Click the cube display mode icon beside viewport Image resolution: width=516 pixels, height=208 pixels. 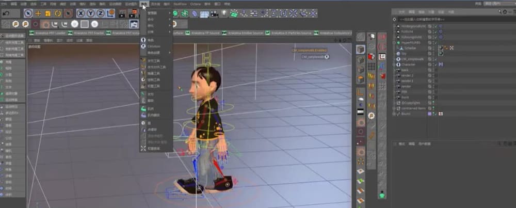point(361,50)
